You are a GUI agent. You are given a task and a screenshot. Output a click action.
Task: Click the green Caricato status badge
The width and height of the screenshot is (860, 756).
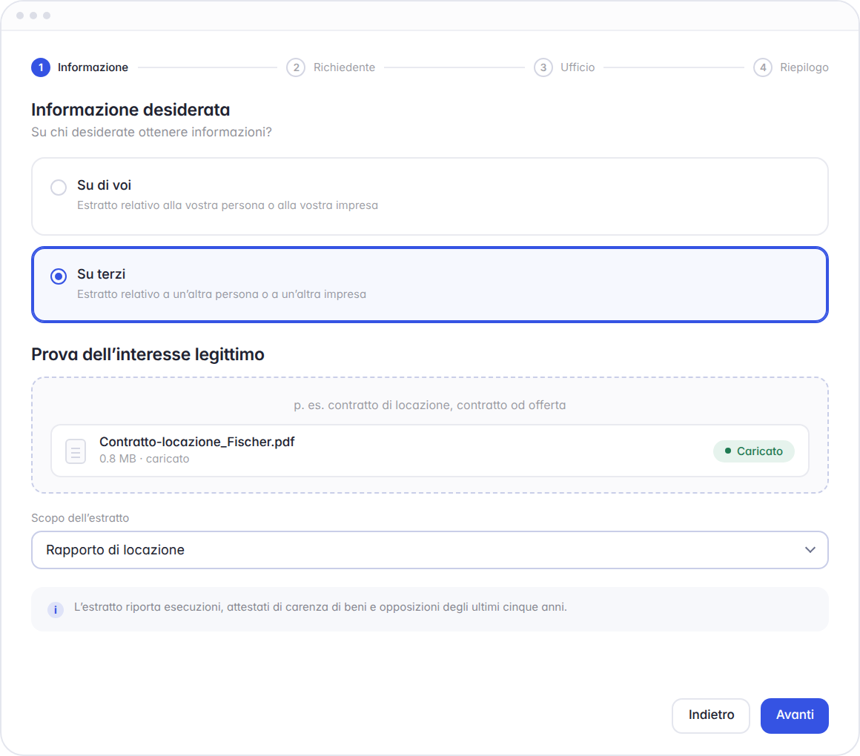[x=753, y=451]
